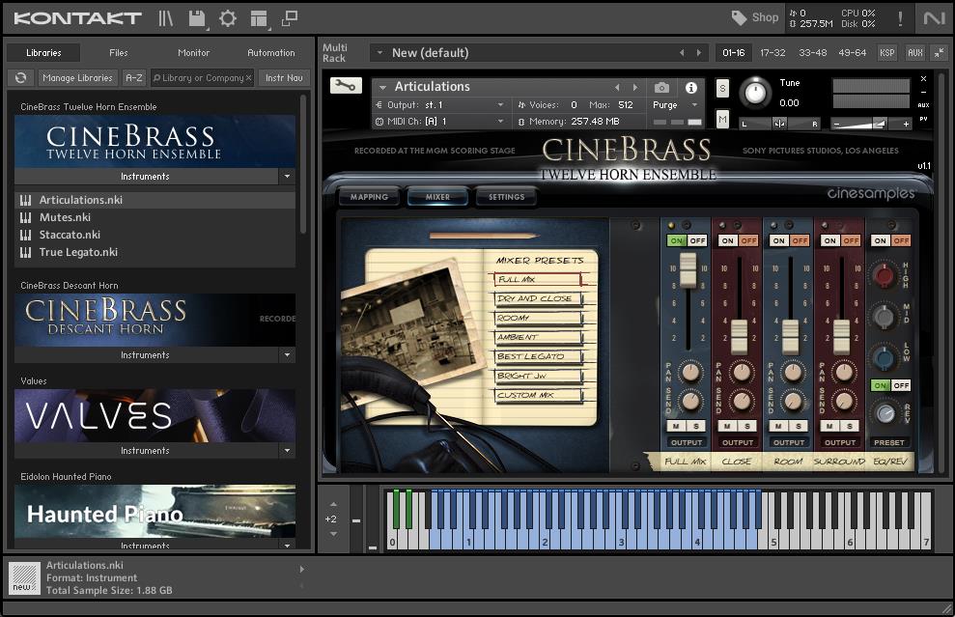Open the options gear icon
Screen dimensions: 955x617
[228, 18]
